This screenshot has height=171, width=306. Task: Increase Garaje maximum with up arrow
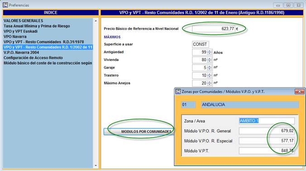click(210, 66)
